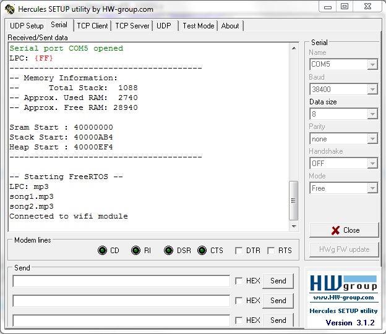Open the About tab

click(x=230, y=26)
